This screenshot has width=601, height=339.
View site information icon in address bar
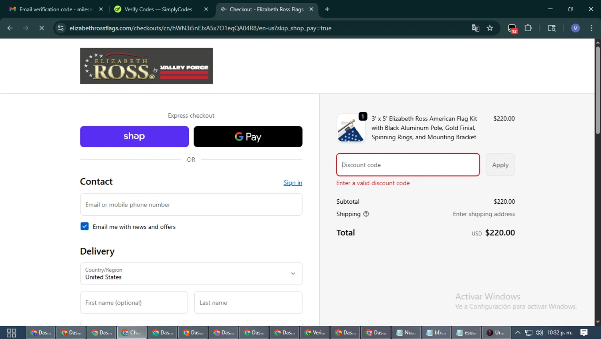coord(61,28)
